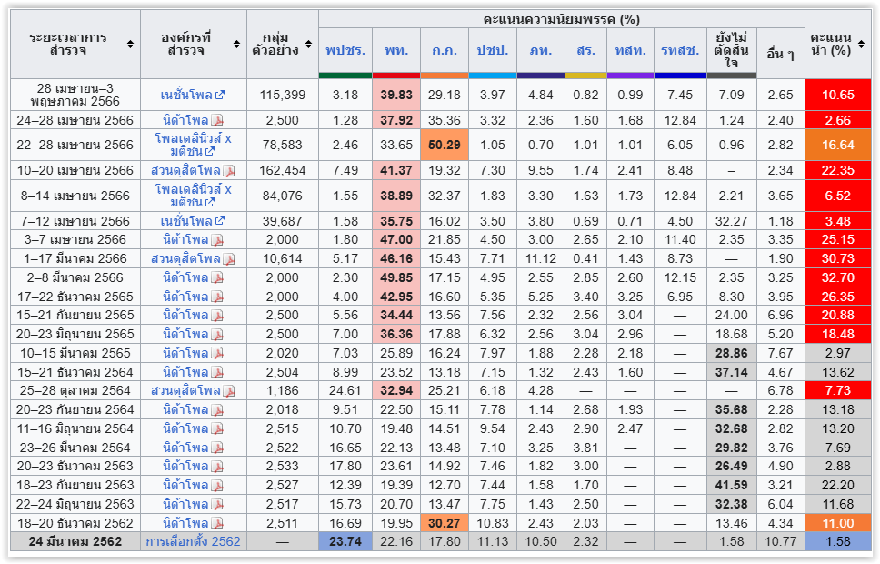The width and height of the screenshot is (880, 564).
Task: Sort by กลุ่มตัวอย่าง using header sort arrows
Action: 308,44
